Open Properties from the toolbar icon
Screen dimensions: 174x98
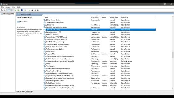(13, 10)
